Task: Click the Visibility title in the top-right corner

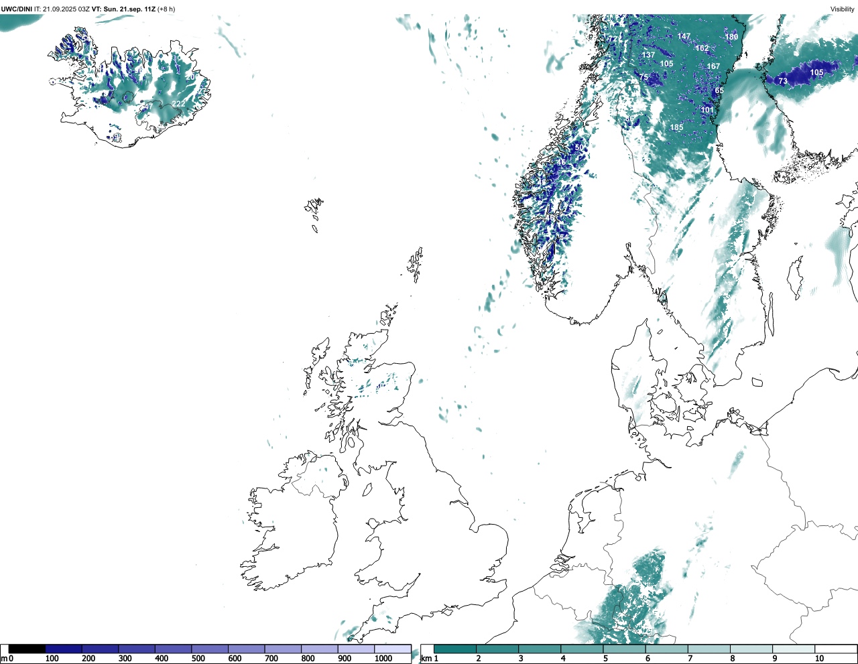Action: coord(842,9)
